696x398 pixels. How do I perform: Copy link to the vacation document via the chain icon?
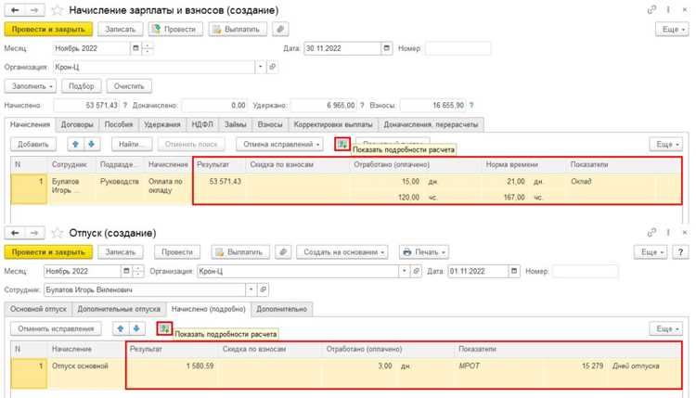tap(651, 233)
